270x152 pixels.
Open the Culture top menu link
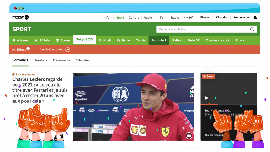click(x=134, y=18)
